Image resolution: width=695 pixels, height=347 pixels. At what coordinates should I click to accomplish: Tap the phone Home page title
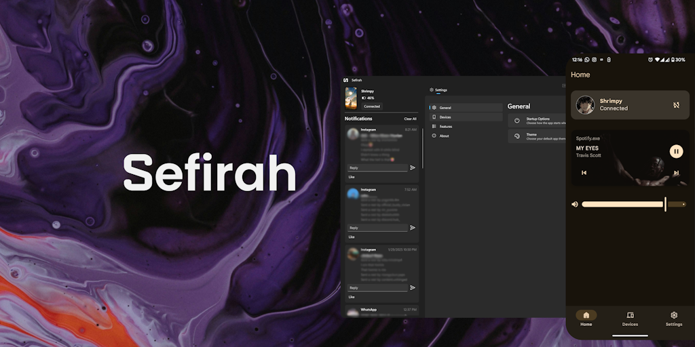580,75
